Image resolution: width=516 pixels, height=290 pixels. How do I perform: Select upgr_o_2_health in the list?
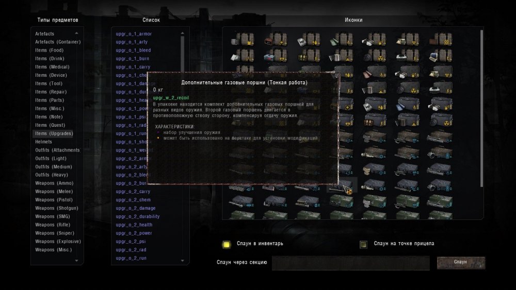click(x=134, y=225)
